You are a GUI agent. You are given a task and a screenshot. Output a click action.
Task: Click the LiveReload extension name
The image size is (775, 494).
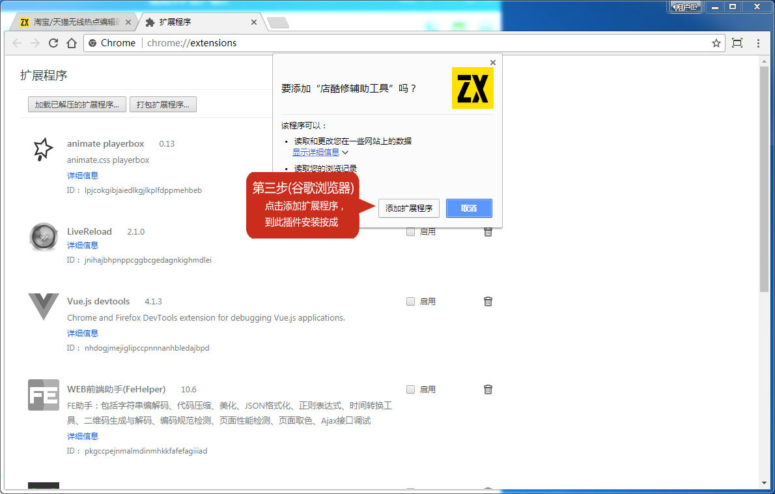(89, 231)
